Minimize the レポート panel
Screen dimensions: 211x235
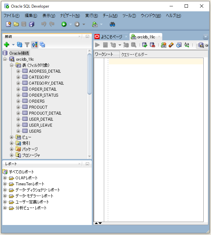(87, 164)
